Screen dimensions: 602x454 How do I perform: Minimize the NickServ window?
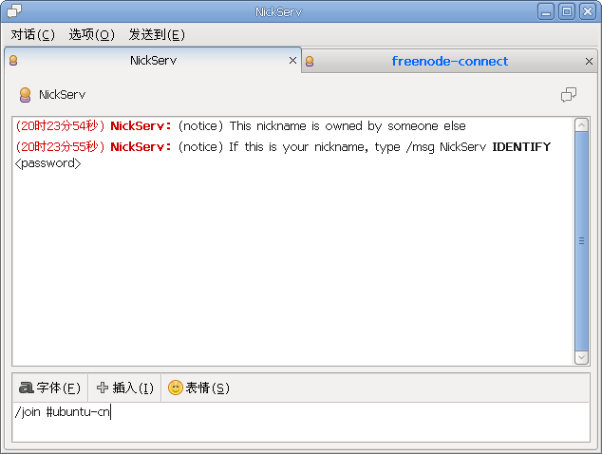click(546, 11)
